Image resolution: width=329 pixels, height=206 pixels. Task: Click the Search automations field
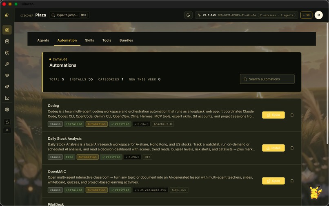coord(267,79)
